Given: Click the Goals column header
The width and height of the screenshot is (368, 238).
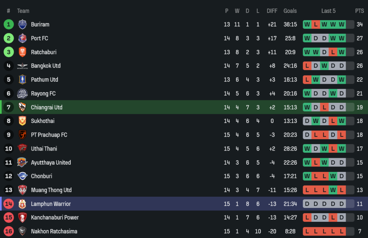Looking at the screenshot, I should (x=290, y=11).
